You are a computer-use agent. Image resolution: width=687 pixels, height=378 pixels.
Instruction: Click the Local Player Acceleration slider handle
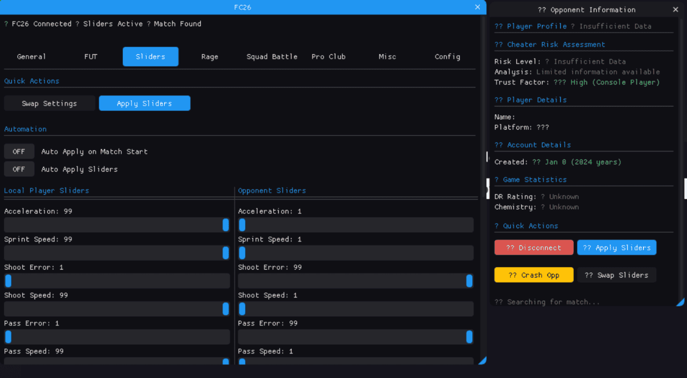click(225, 225)
